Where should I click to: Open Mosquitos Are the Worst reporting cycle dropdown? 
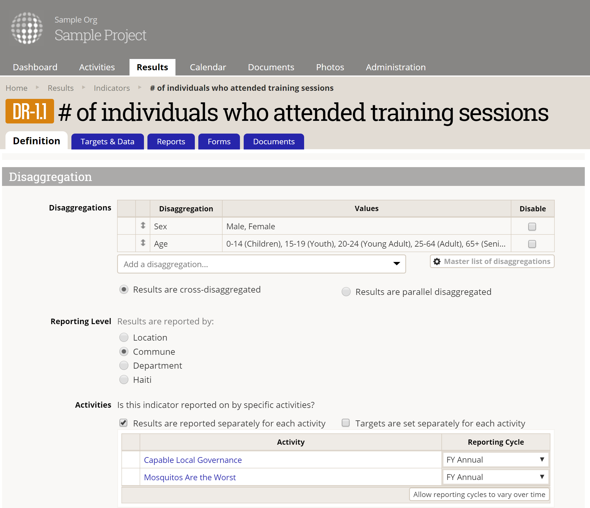[x=495, y=477]
